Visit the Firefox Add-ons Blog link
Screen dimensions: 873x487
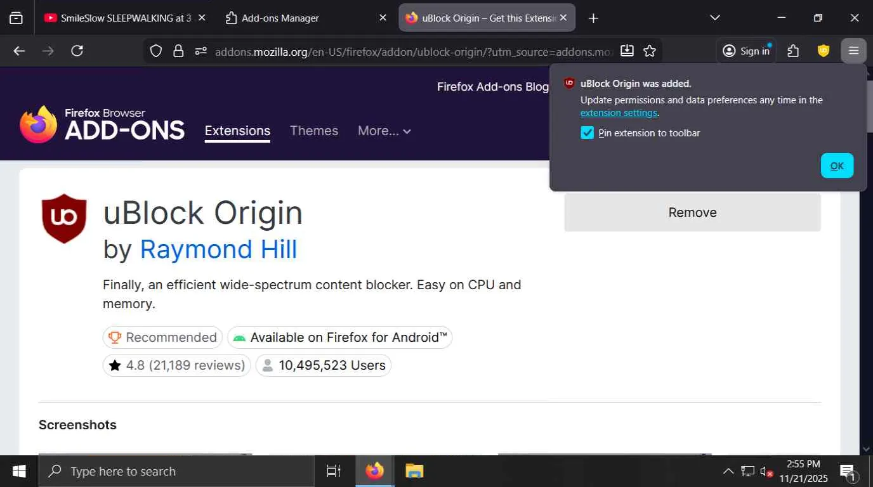pyautogui.click(x=493, y=86)
